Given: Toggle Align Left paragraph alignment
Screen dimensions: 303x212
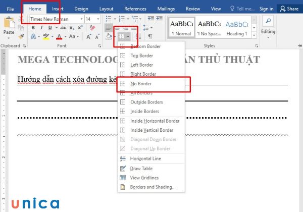Looking at the screenshot, I should coord(109,28).
